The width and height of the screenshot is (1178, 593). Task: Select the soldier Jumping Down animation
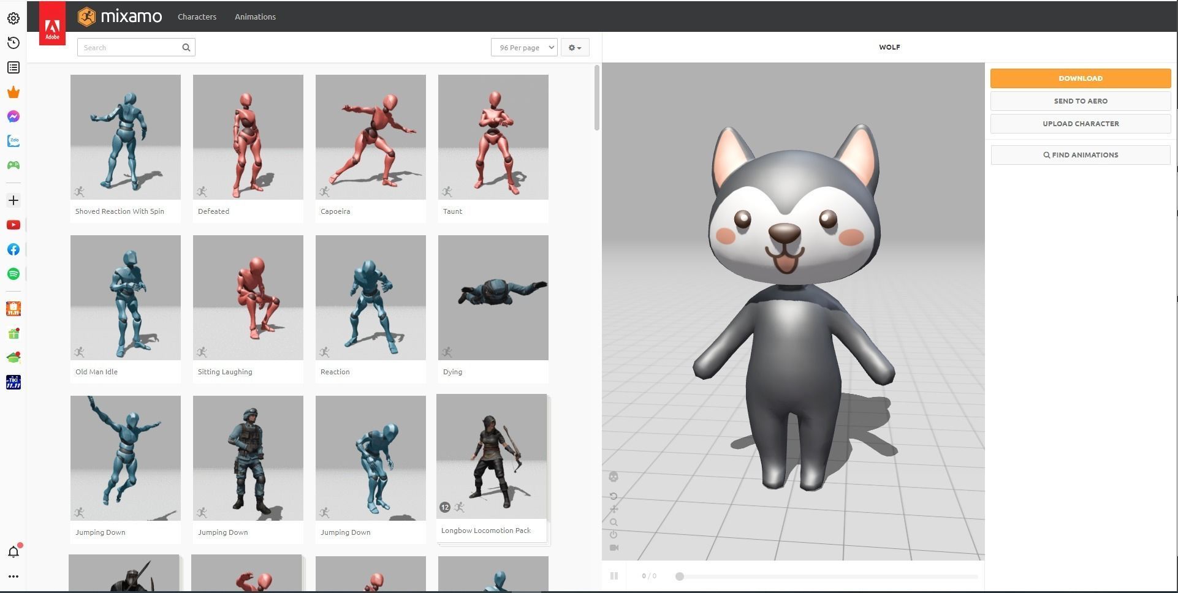(248, 469)
